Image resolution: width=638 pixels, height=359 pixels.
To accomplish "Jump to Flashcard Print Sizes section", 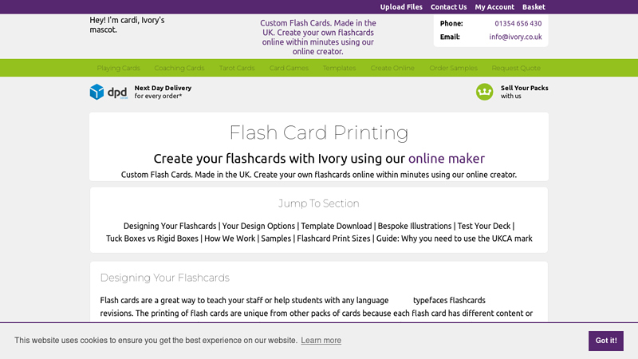I will (333, 239).
